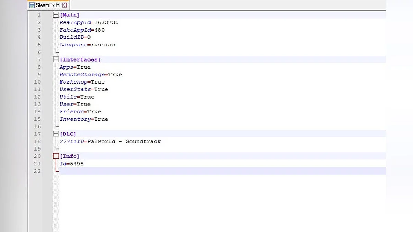Click the Palworld - Soundtrack DLC line

click(110, 142)
